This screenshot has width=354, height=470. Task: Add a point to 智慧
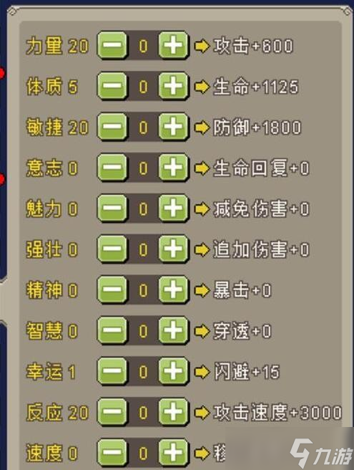pyautogui.click(x=173, y=330)
